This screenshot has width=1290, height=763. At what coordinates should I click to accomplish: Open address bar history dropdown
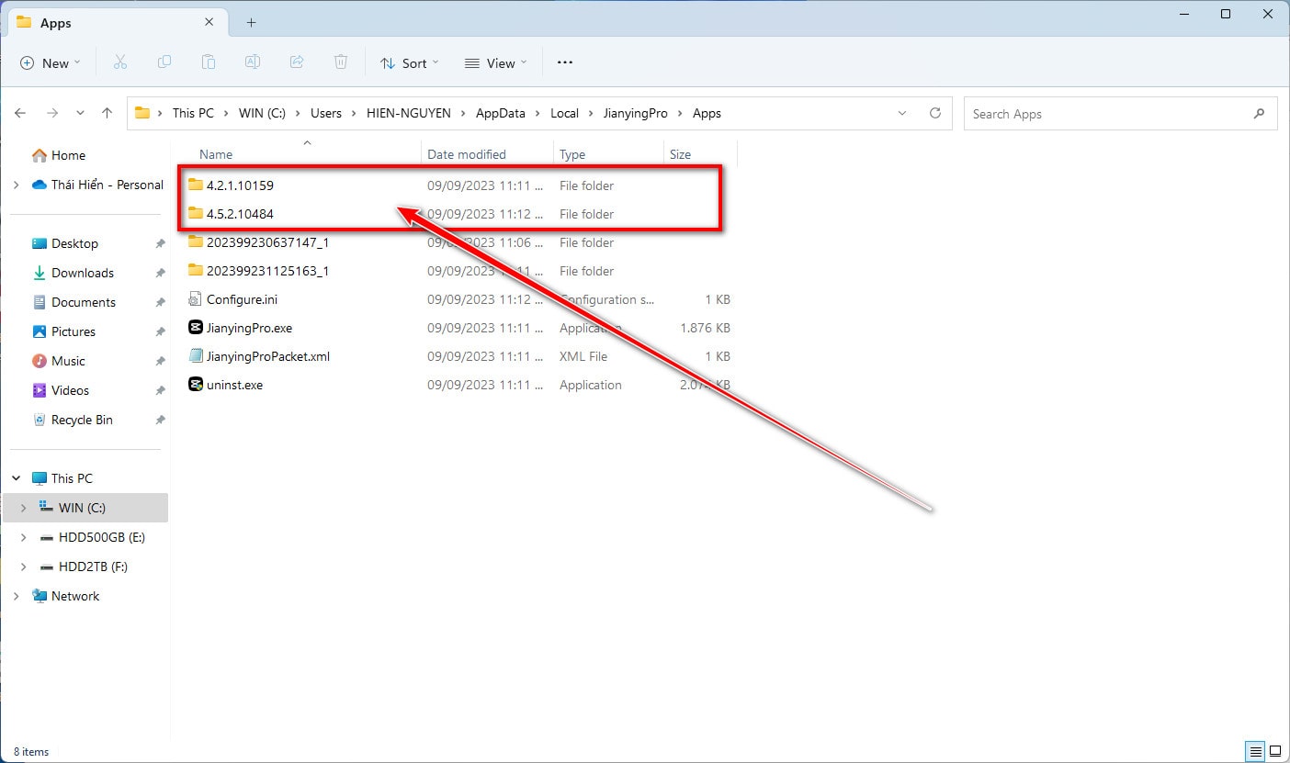click(902, 113)
